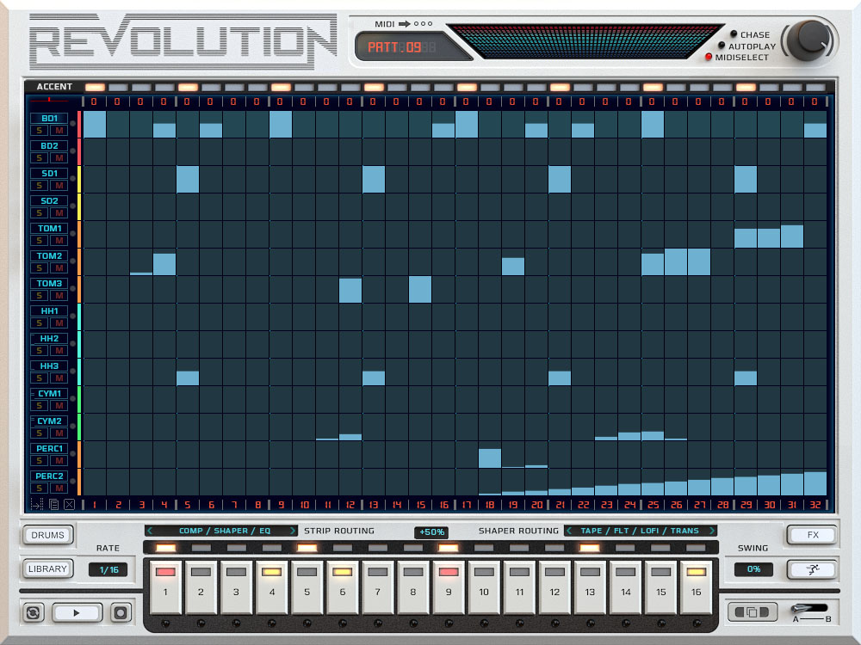This screenshot has width=861, height=645.
Task: Click the pattern copy icon above step numbers
Action: point(53,504)
